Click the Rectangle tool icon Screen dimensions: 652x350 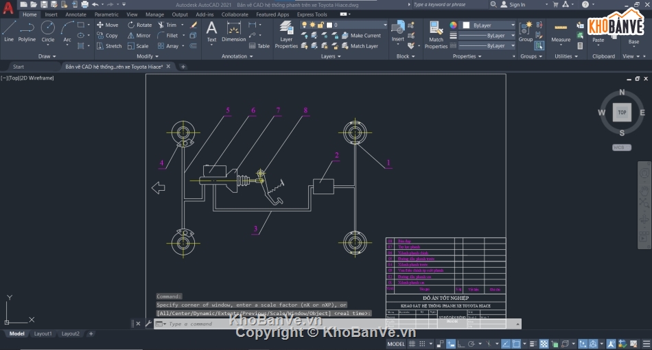[81, 25]
